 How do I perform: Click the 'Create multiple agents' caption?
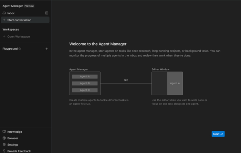pos(99,102)
